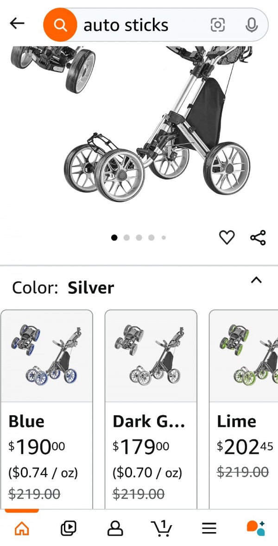Expand the Silver color selector header

tap(63, 287)
